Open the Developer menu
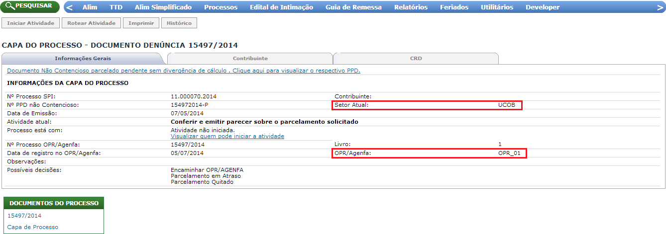Image resolution: width=666 pixels, height=234 pixels. pyautogui.click(x=543, y=7)
